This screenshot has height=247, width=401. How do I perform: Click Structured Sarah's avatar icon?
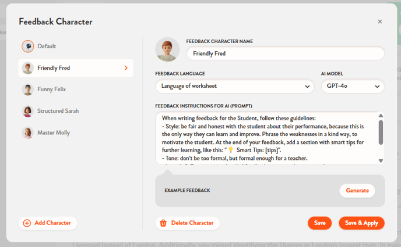pos(27,111)
